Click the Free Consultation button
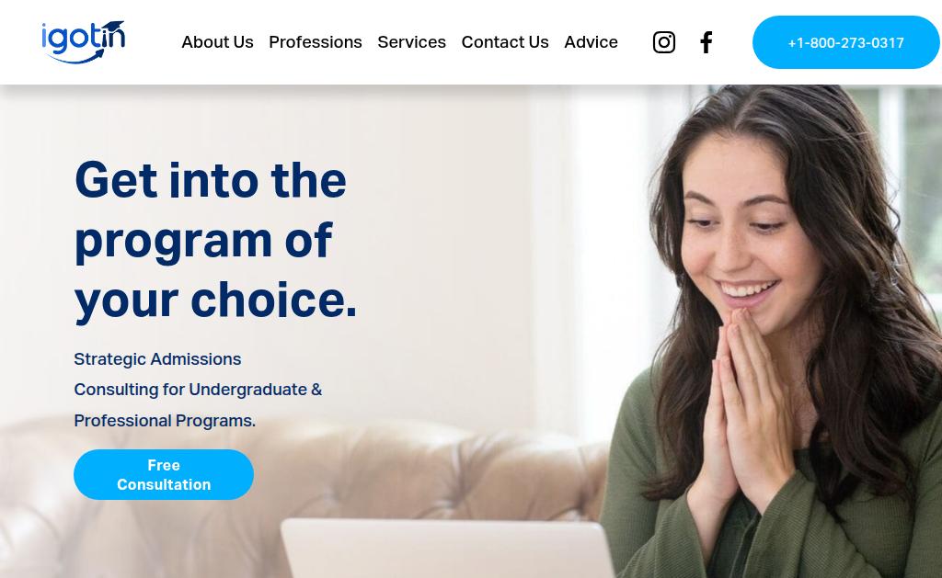This screenshot has width=942, height=578. coord(164,475)
